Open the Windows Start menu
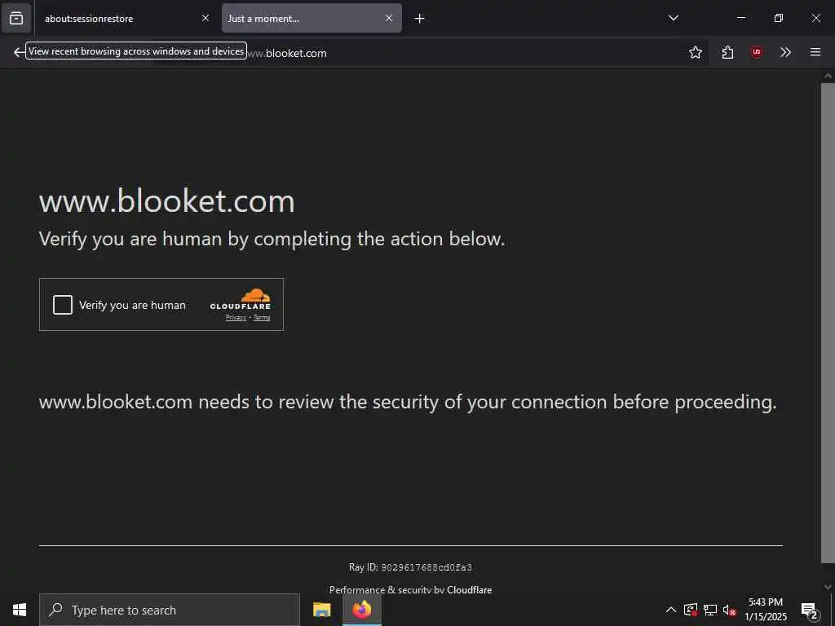Viewport: 835px width, 626px height. [19, 610]
